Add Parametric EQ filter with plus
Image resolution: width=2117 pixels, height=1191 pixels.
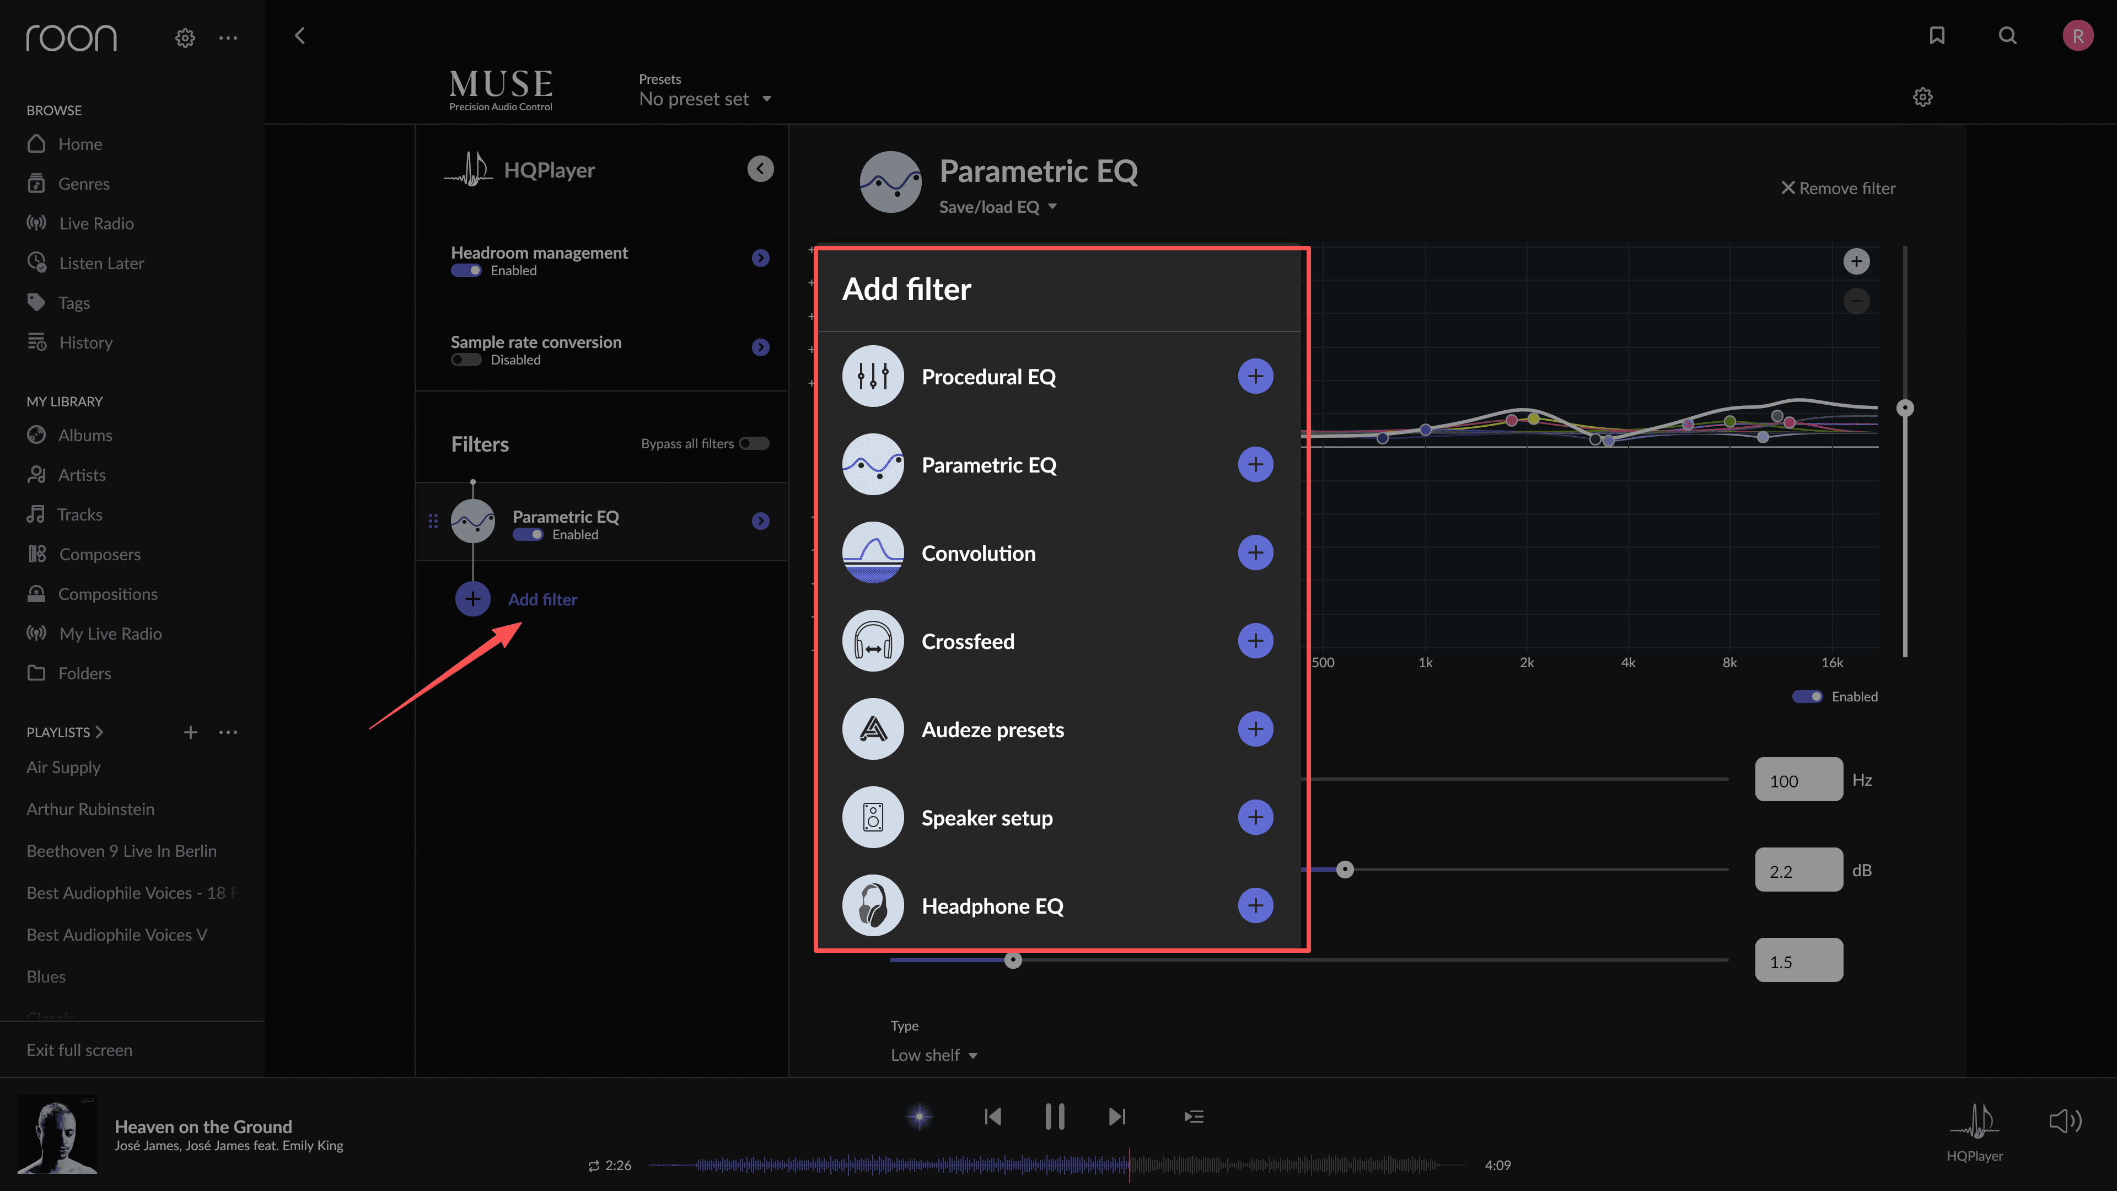click(x=1255, y=464)
